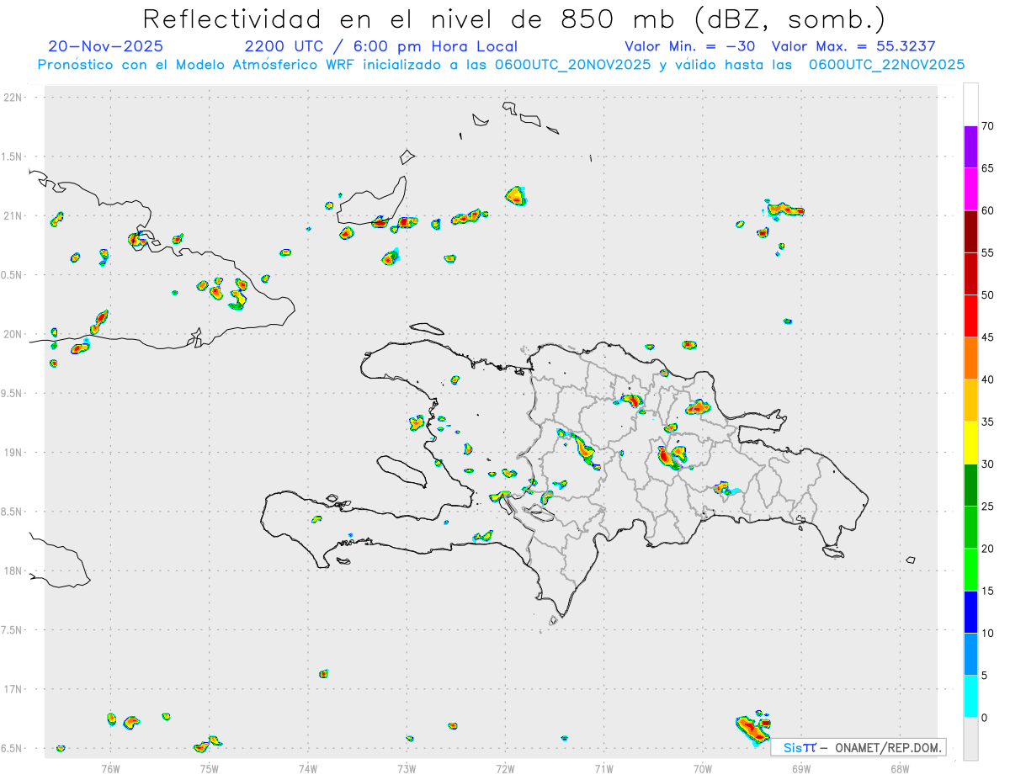The width and height of the screenshot is (1010, 780).
Task: Click the colorbar tick label "70"
Action: pos(987,126)
